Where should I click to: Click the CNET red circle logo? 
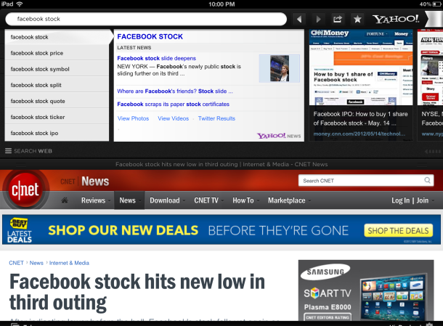point(25,190)
